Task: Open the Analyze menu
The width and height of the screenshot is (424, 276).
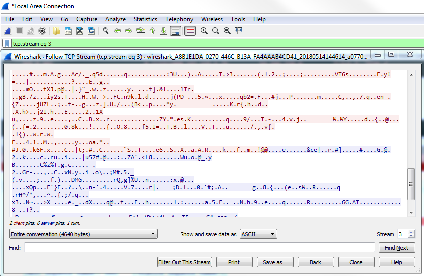Action: click(x=115, y=19)
